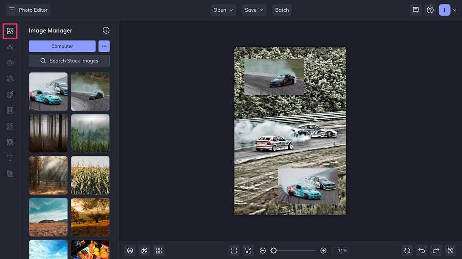Select the golden savanna trees thumbnail
This screenshot has width=462, height=259.
coord(90,217)
